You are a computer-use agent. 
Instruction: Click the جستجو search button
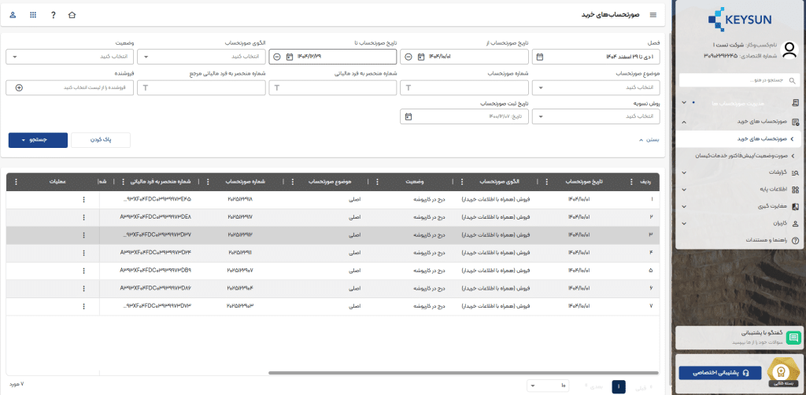pyautogui.click(x=37, y=139)
